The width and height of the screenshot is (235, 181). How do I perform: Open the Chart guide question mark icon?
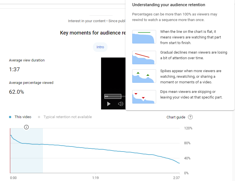190,117
